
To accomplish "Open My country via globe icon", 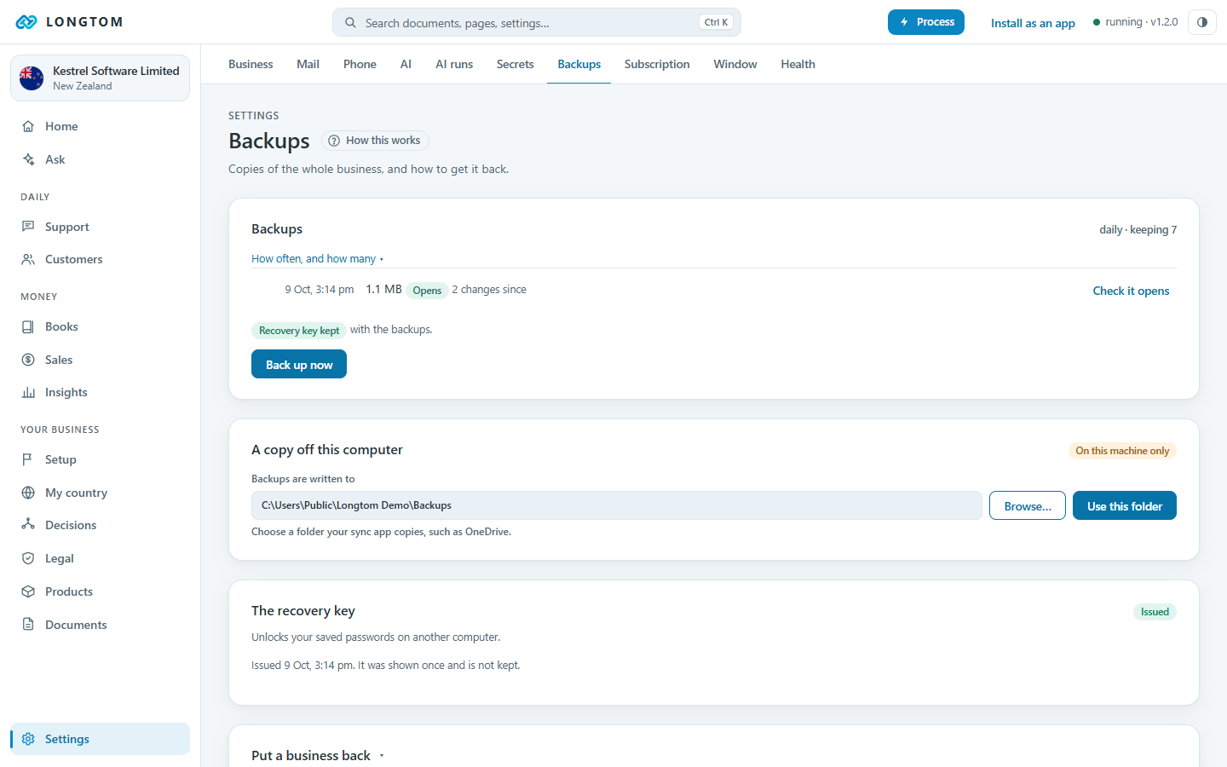I will tap(28, 493).
